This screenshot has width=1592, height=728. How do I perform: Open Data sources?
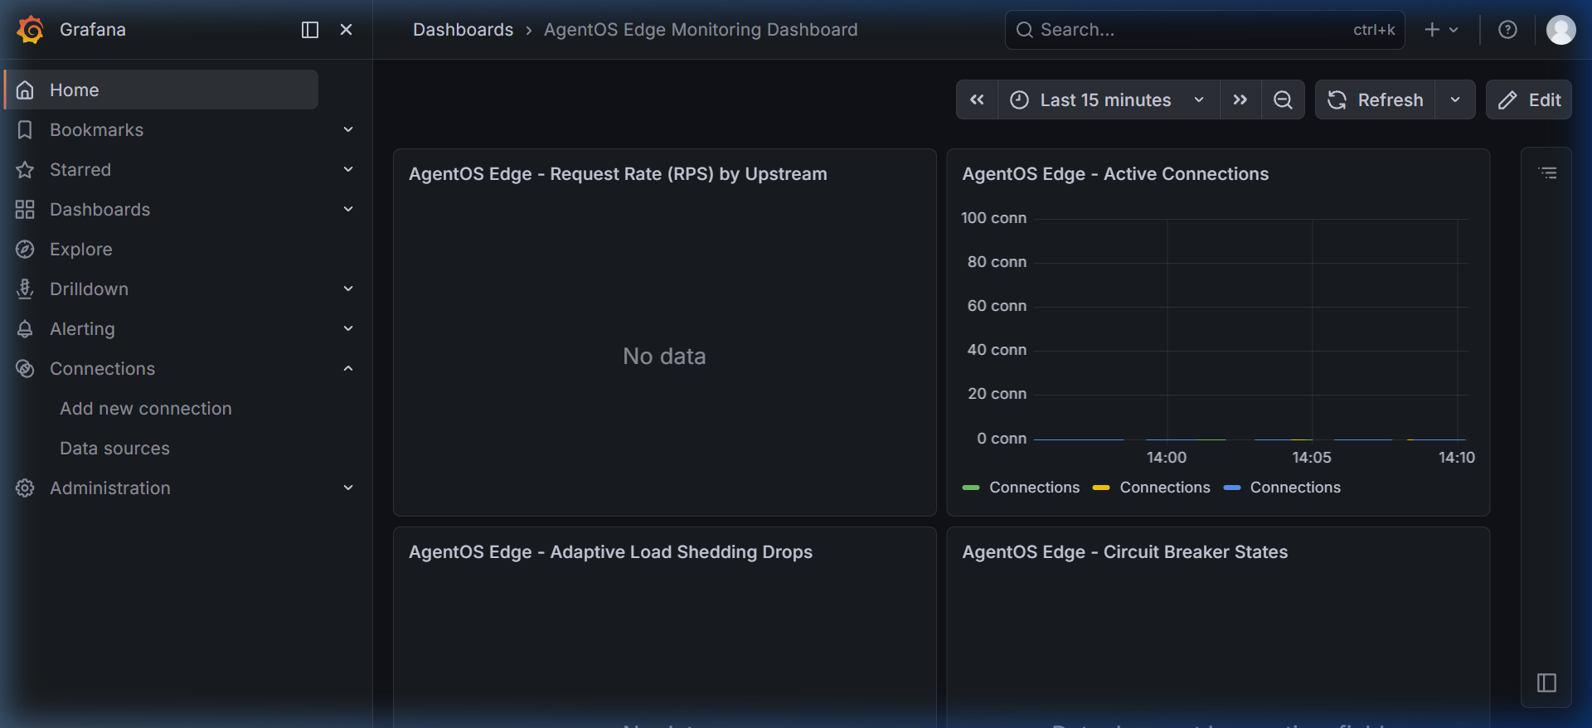click(114, 449)
